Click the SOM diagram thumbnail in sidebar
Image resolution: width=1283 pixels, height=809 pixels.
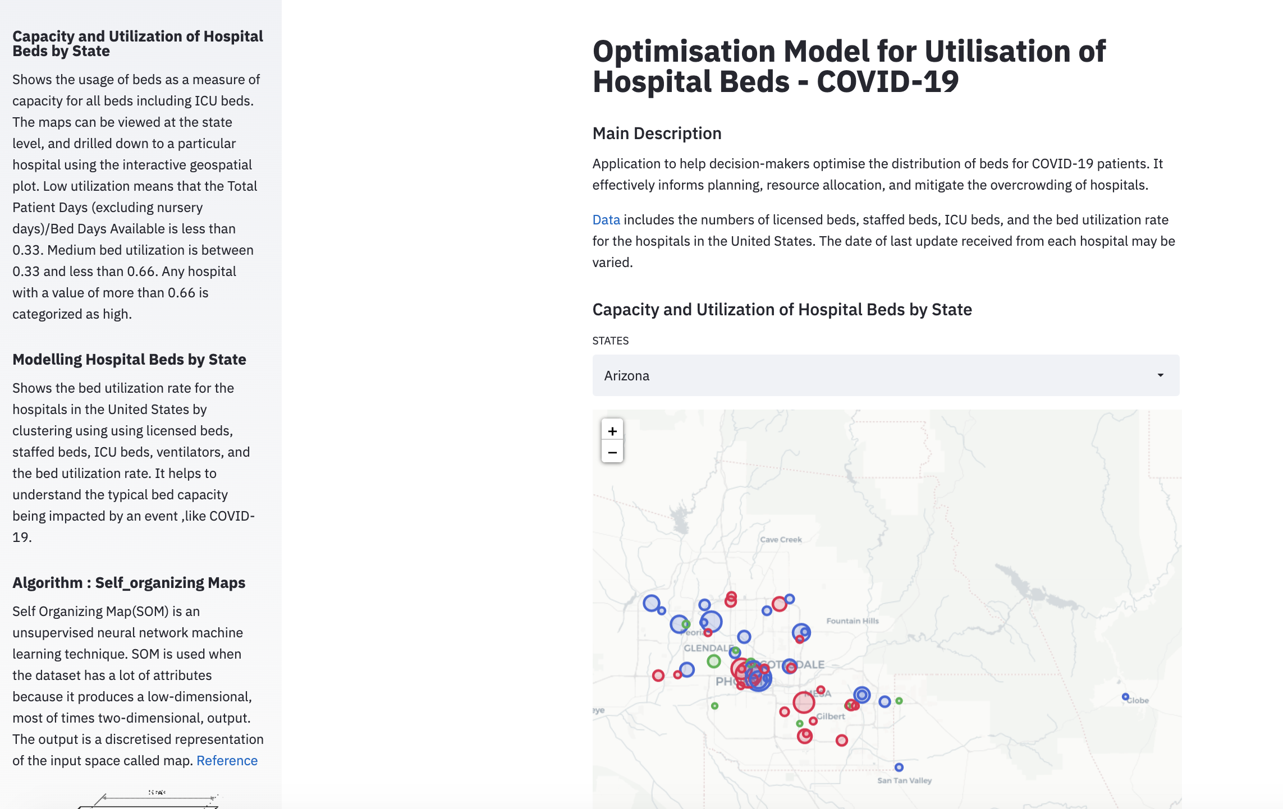149,799
